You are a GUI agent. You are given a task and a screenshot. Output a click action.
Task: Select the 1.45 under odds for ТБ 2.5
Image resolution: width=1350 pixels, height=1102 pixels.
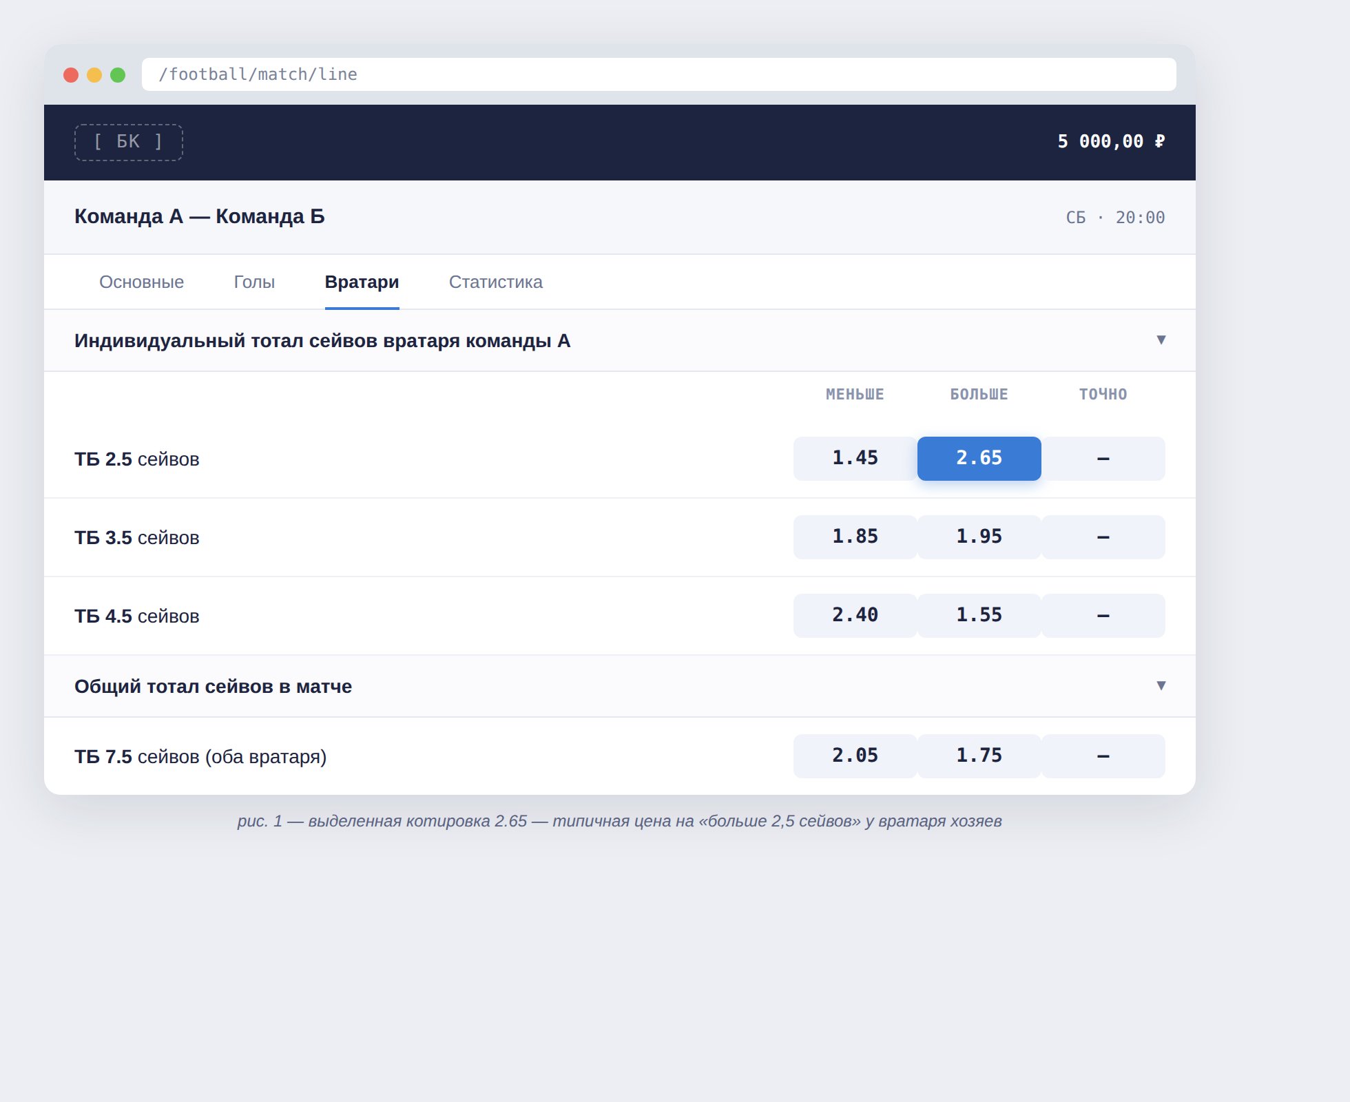coord(855,459)
